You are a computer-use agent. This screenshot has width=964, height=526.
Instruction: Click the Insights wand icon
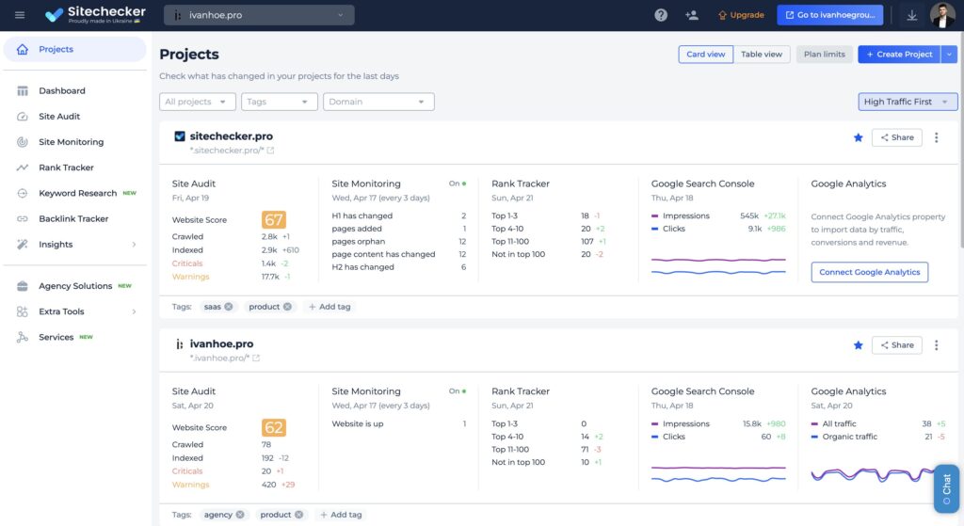23,244
